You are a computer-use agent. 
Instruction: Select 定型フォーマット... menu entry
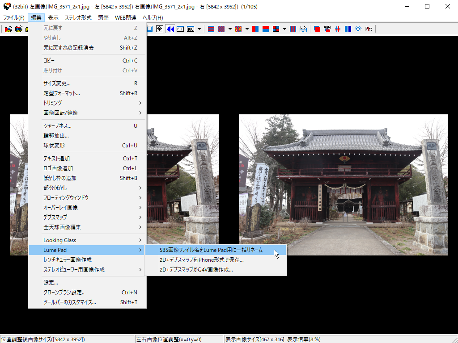coord(87,93)
